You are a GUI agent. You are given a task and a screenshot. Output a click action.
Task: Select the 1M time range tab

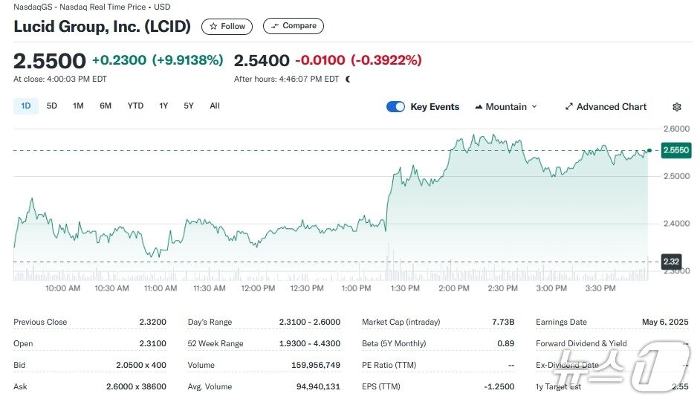point(78,106)
